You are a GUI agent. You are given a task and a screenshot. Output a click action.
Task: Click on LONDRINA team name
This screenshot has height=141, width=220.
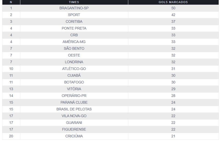tap(74, 62)
